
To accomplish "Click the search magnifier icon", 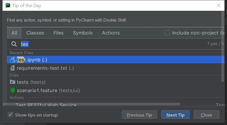I will tap(14, 44).
